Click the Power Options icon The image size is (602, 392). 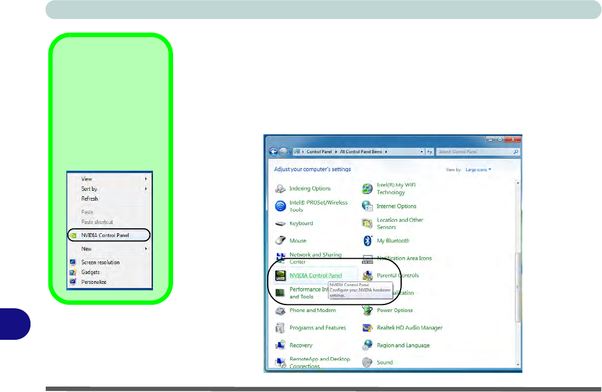point(367,310)
